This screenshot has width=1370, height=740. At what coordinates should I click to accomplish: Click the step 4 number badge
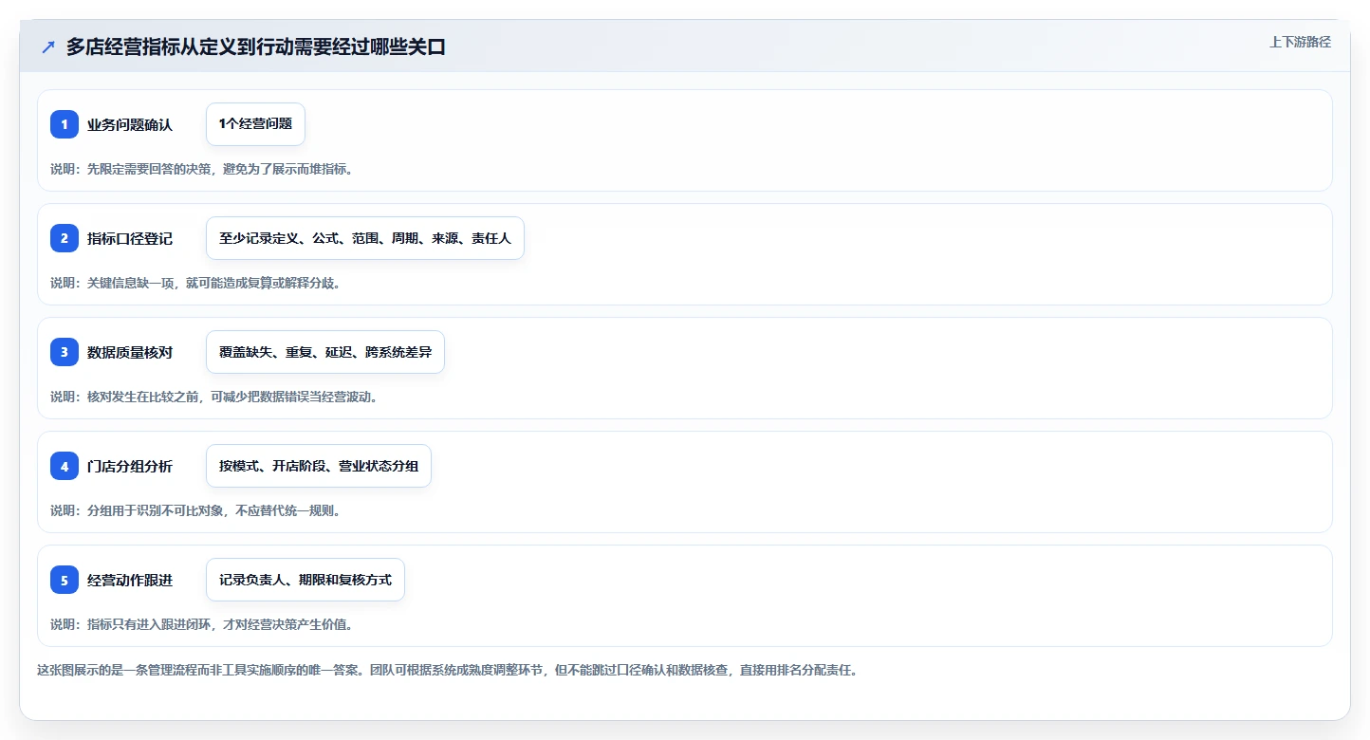click(65, 466)
